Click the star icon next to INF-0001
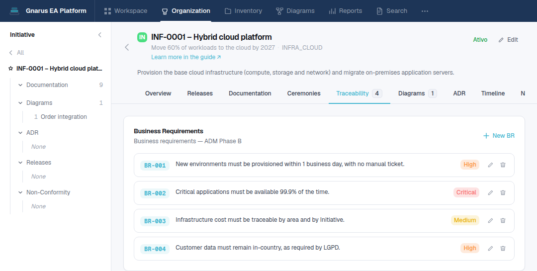Viewport: 537px width, 271px height. (x=10, y=69)
